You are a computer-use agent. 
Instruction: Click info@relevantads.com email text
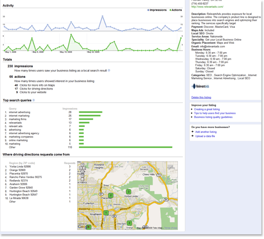pos(212,46)
